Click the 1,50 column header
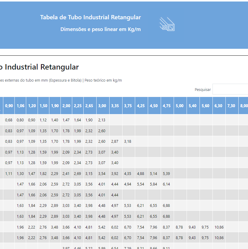This screenshot has height=249, width=248. tap(43, 106)
